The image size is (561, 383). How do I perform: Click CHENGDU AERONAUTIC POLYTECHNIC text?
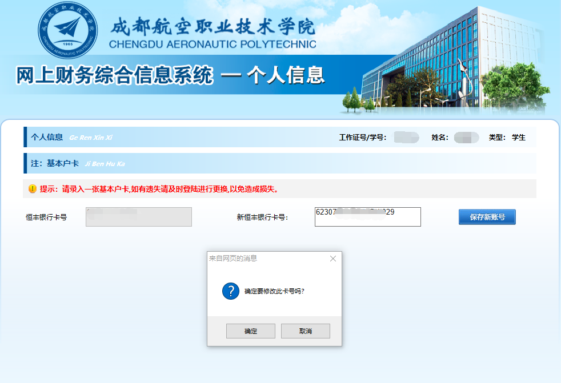pyautogui.click(x=213, y=45)
